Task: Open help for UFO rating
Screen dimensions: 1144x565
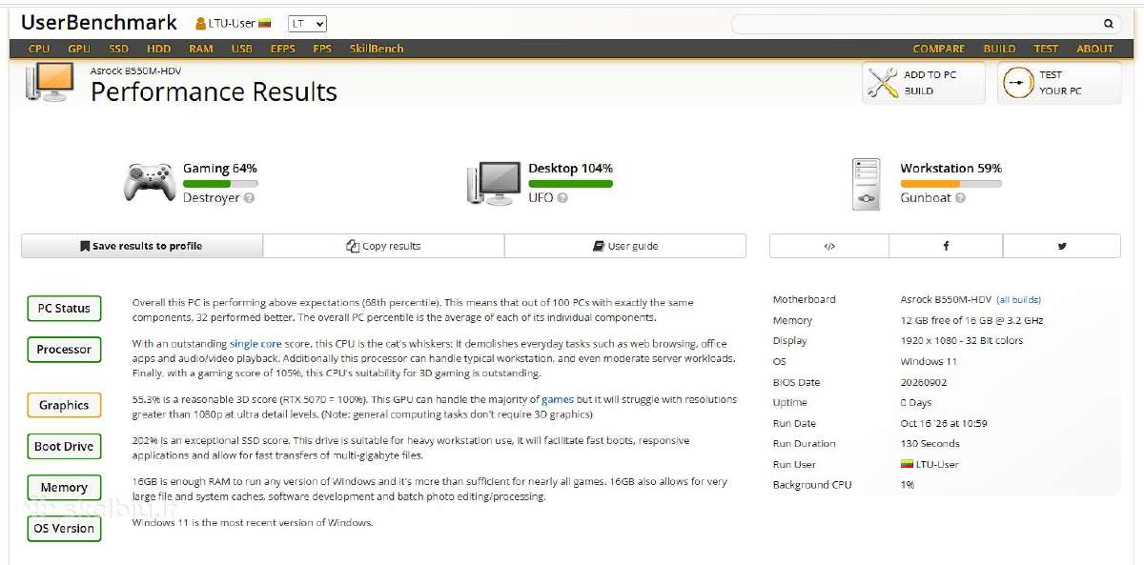Action: coord(562,198)
